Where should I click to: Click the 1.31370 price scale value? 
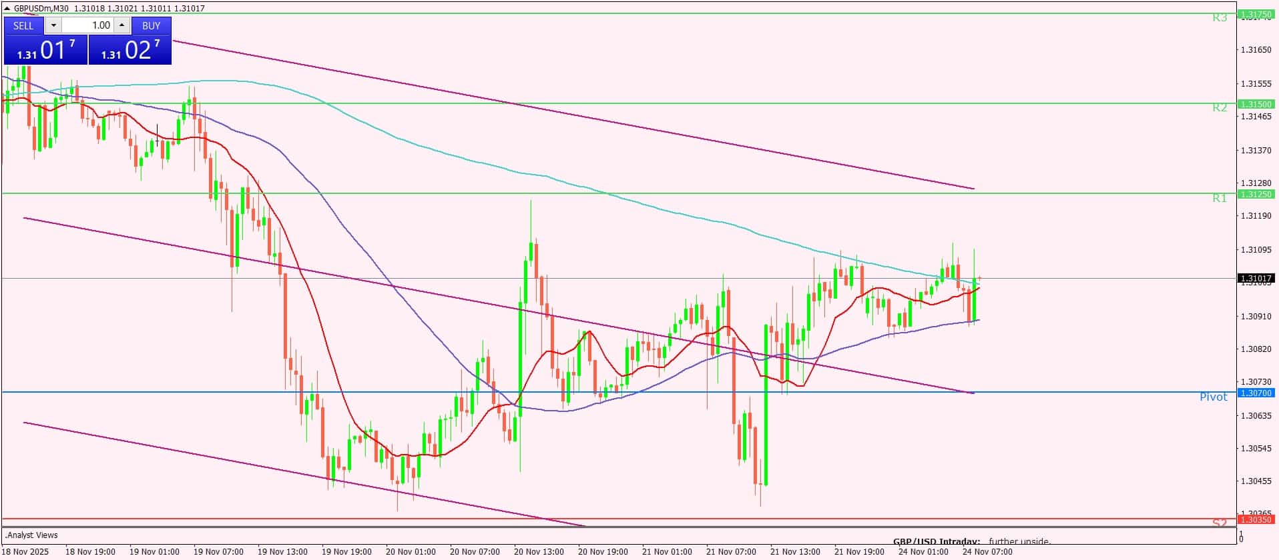pyautogui.click(x=1256, y=151)
